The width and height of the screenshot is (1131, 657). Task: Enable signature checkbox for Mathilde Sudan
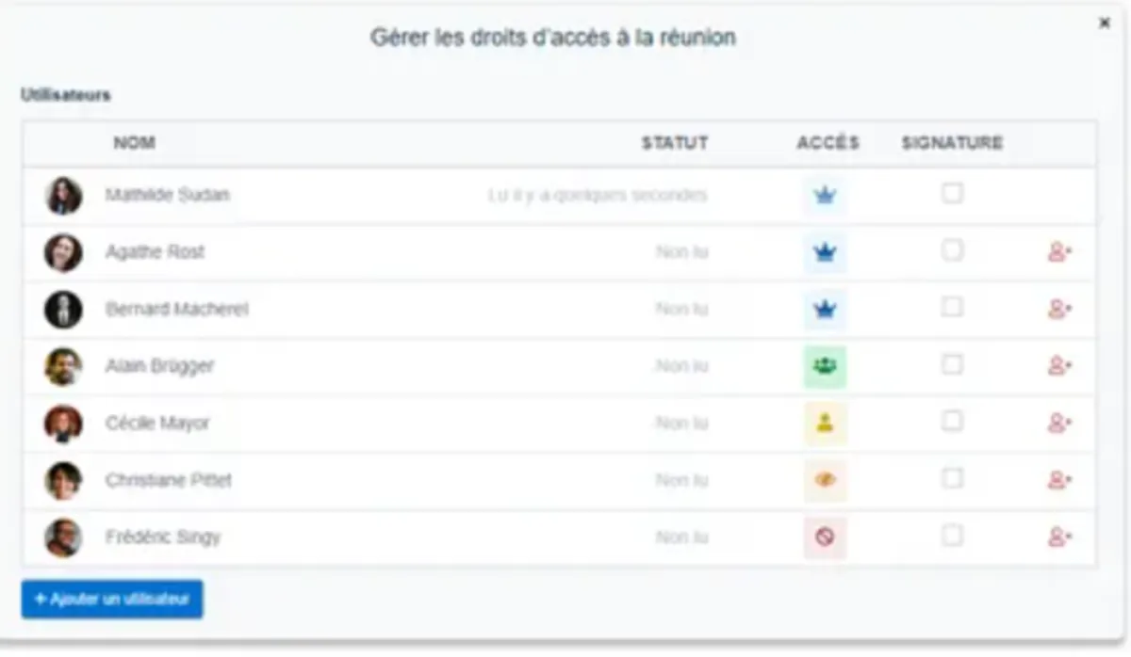[953, 194]
